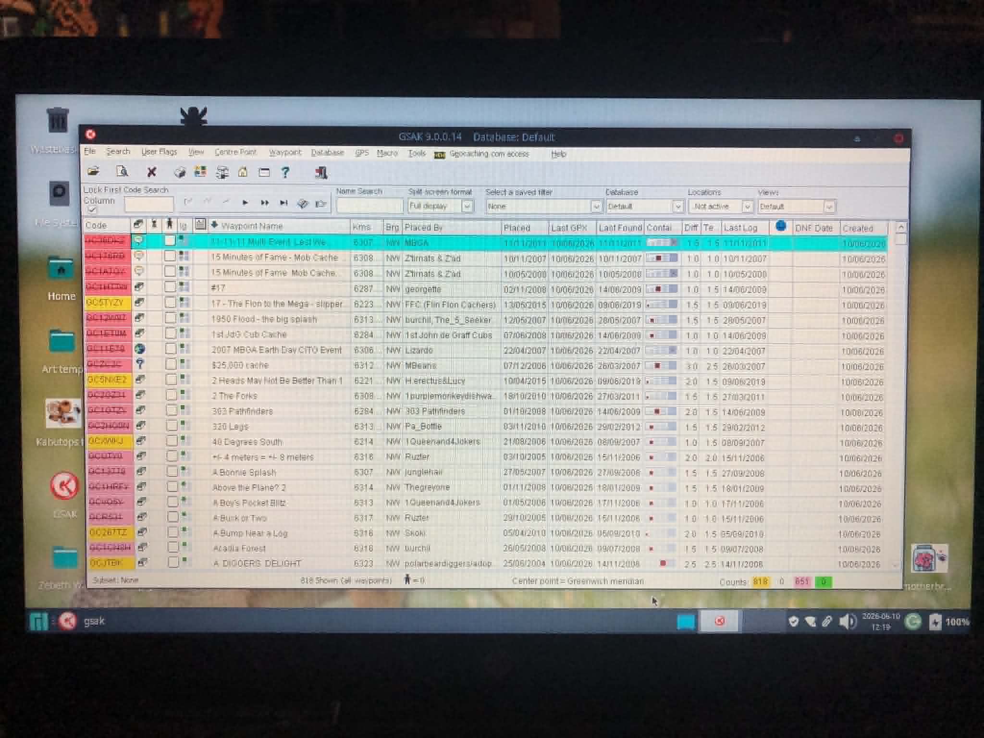Open the start menu icon on the taskbar
Screen dimensions: 984x738
tap(38, 621)
